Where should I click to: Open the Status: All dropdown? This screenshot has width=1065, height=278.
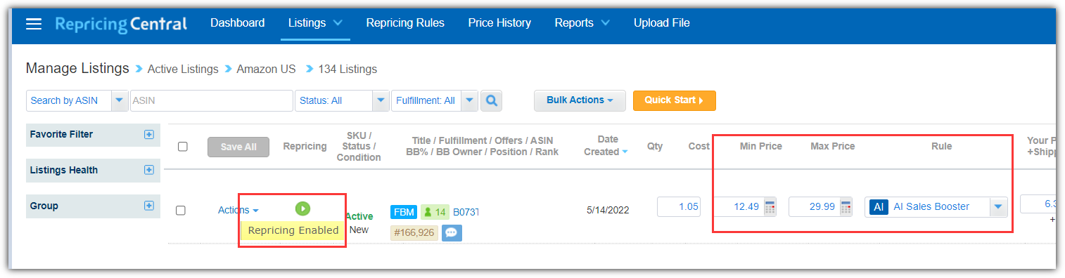pyautogui.click(x=381, y=101)
